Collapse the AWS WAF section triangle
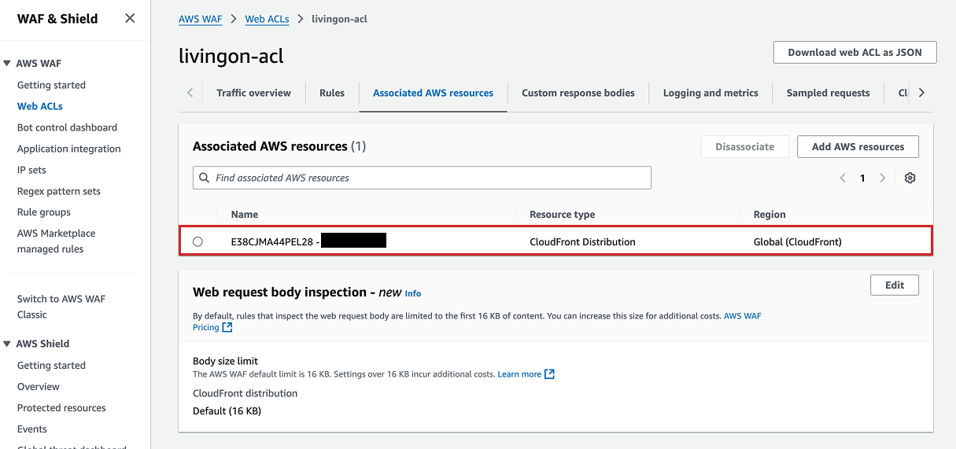956x449 pixels. click(8, 64)
